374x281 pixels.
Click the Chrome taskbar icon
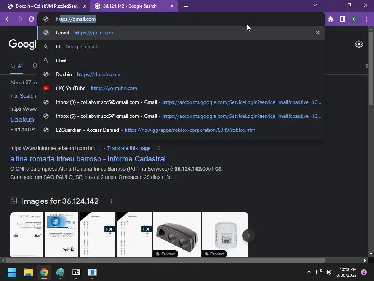point(44,272)
